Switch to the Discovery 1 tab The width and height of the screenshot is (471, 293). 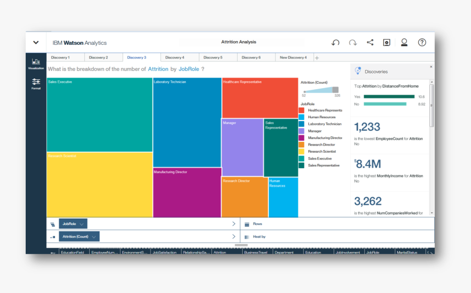(x=60, y=58)
